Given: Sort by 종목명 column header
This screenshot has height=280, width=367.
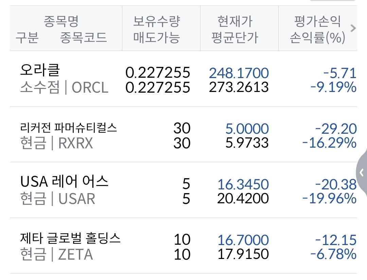Looking at the screenshot, I should coord(61,22).
